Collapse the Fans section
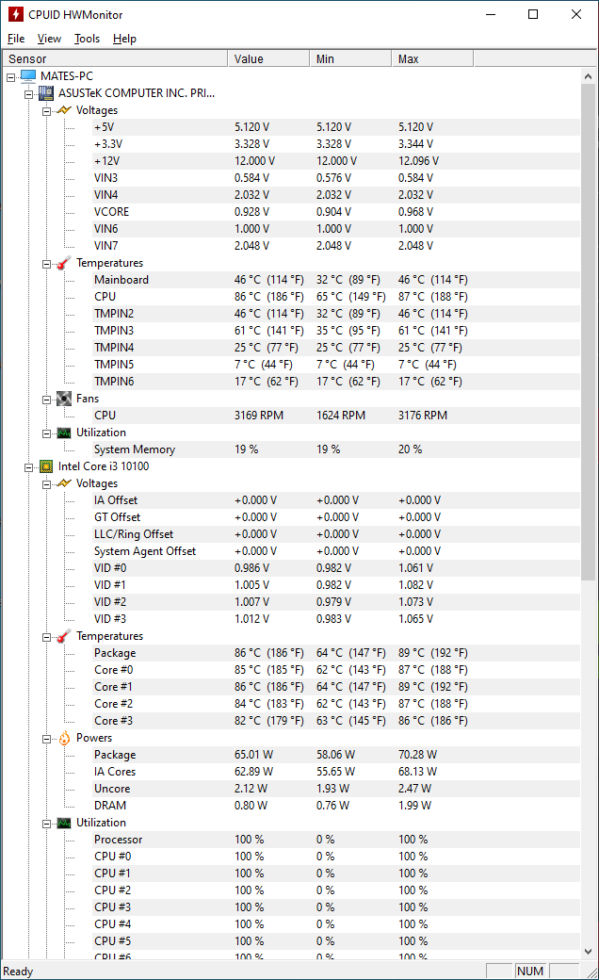This screenshot has height=980, width=599. (x=47, y=399)
